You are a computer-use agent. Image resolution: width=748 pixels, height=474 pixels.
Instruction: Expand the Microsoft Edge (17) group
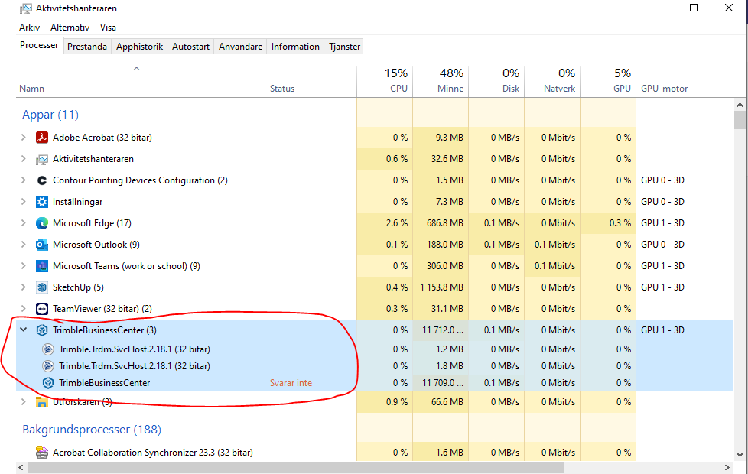23,223
